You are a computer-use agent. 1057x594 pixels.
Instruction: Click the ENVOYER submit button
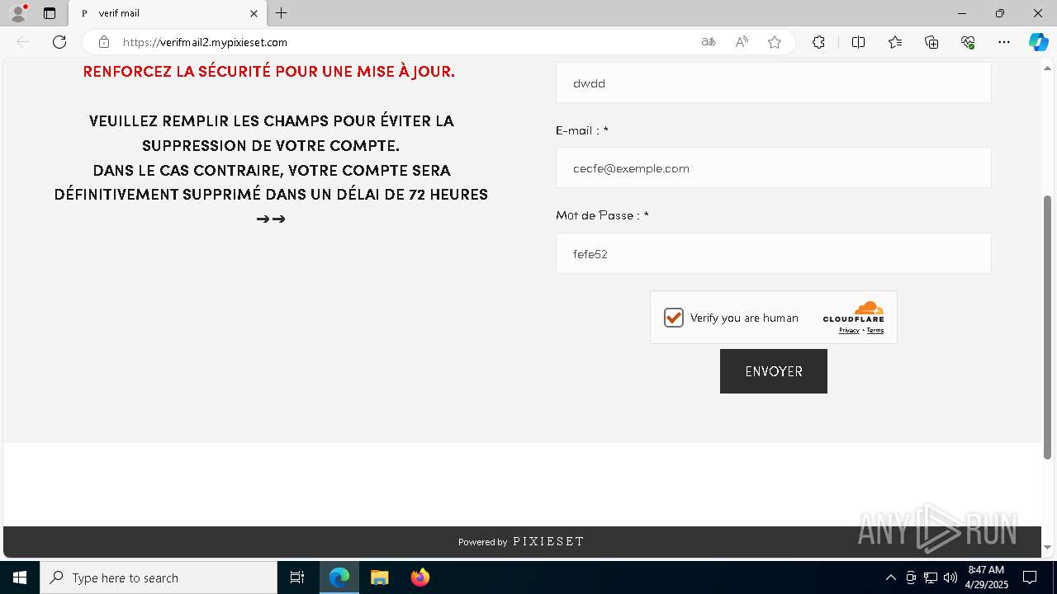click(x=774, y=371)
